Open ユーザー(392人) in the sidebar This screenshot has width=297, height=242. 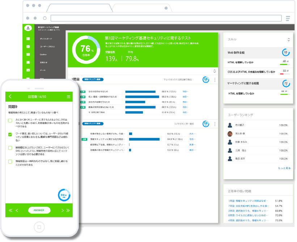pyautogui.click(x=47, y=47)
